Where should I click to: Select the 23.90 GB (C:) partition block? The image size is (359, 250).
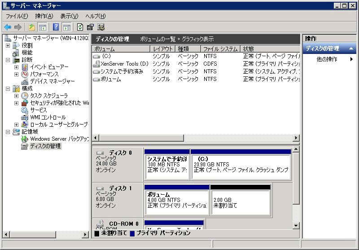[241, 165]
